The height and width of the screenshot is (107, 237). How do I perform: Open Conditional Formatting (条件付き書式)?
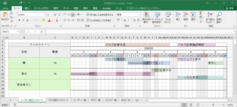146,18
